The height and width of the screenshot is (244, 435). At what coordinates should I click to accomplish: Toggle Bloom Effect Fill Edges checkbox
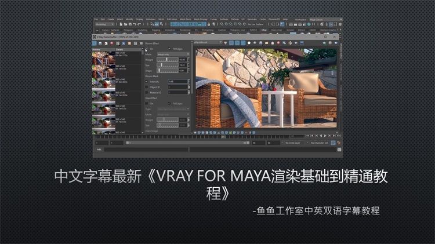click(169, 49)
